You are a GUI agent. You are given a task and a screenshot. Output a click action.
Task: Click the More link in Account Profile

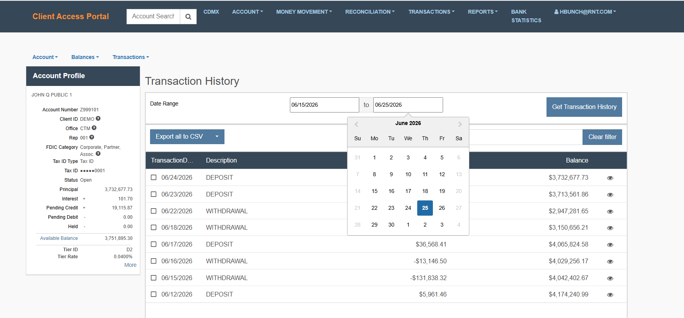(130, 265)
